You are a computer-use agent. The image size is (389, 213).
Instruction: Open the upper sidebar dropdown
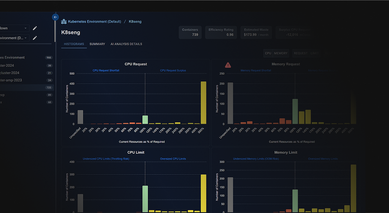14,28
